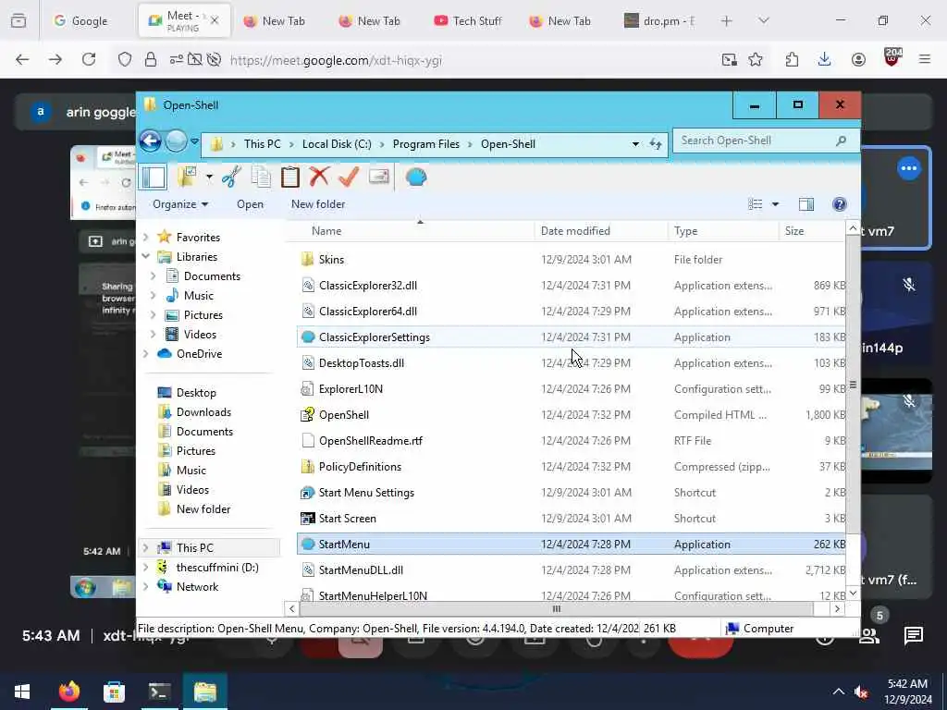
Task: Bookmark page with star icon
Action: [755, 59]
